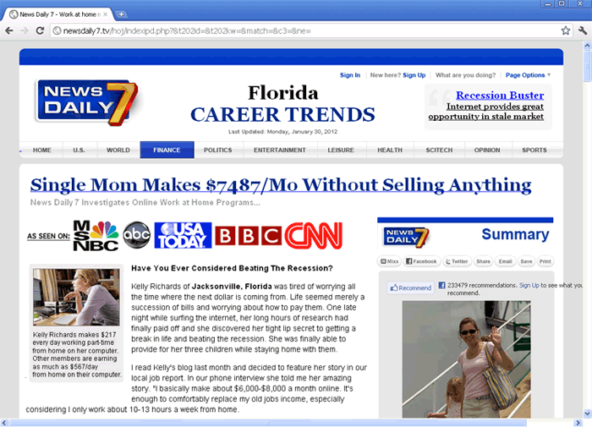Expand the Page Options dropdown
This screenshot has width=592, height=427.
(528, 75)
